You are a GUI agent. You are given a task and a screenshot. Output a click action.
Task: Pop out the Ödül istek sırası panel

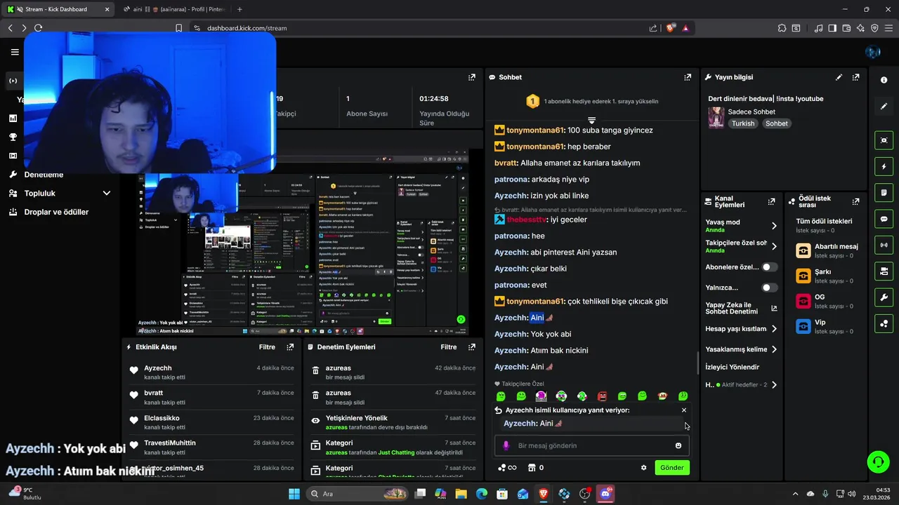[x=855, y=201]
